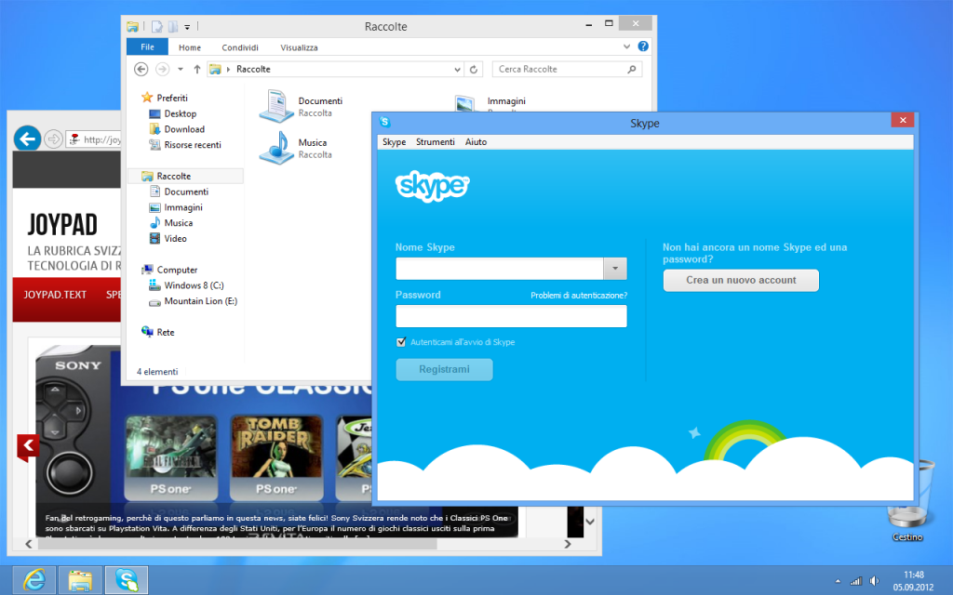The width and height of the screenshot is (953, 595).
Task: Expand the Explorer ribbon chevron
Action: point(626,46)
